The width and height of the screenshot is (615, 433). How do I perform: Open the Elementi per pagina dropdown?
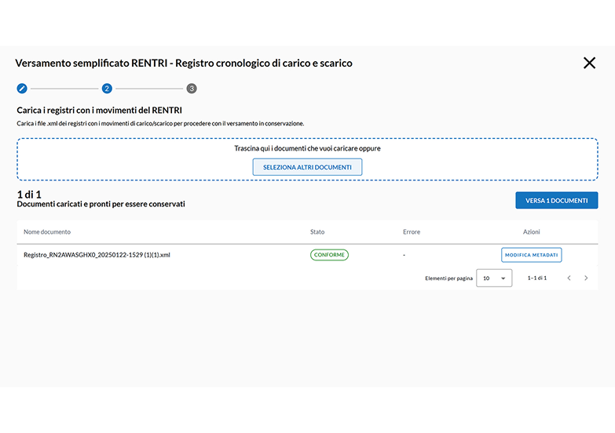pos(494,278)
